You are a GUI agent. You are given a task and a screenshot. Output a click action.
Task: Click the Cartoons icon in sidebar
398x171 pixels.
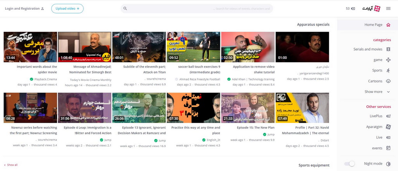pyautogui.click(x=388, y=81)
